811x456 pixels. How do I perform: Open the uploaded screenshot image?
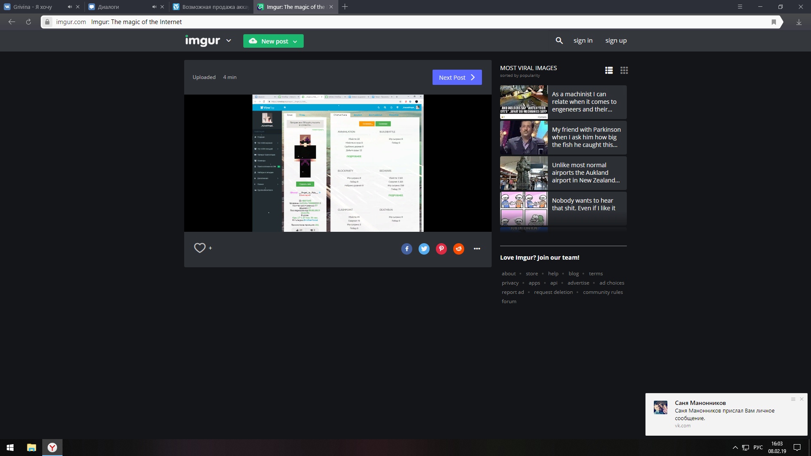pos(337,163)
